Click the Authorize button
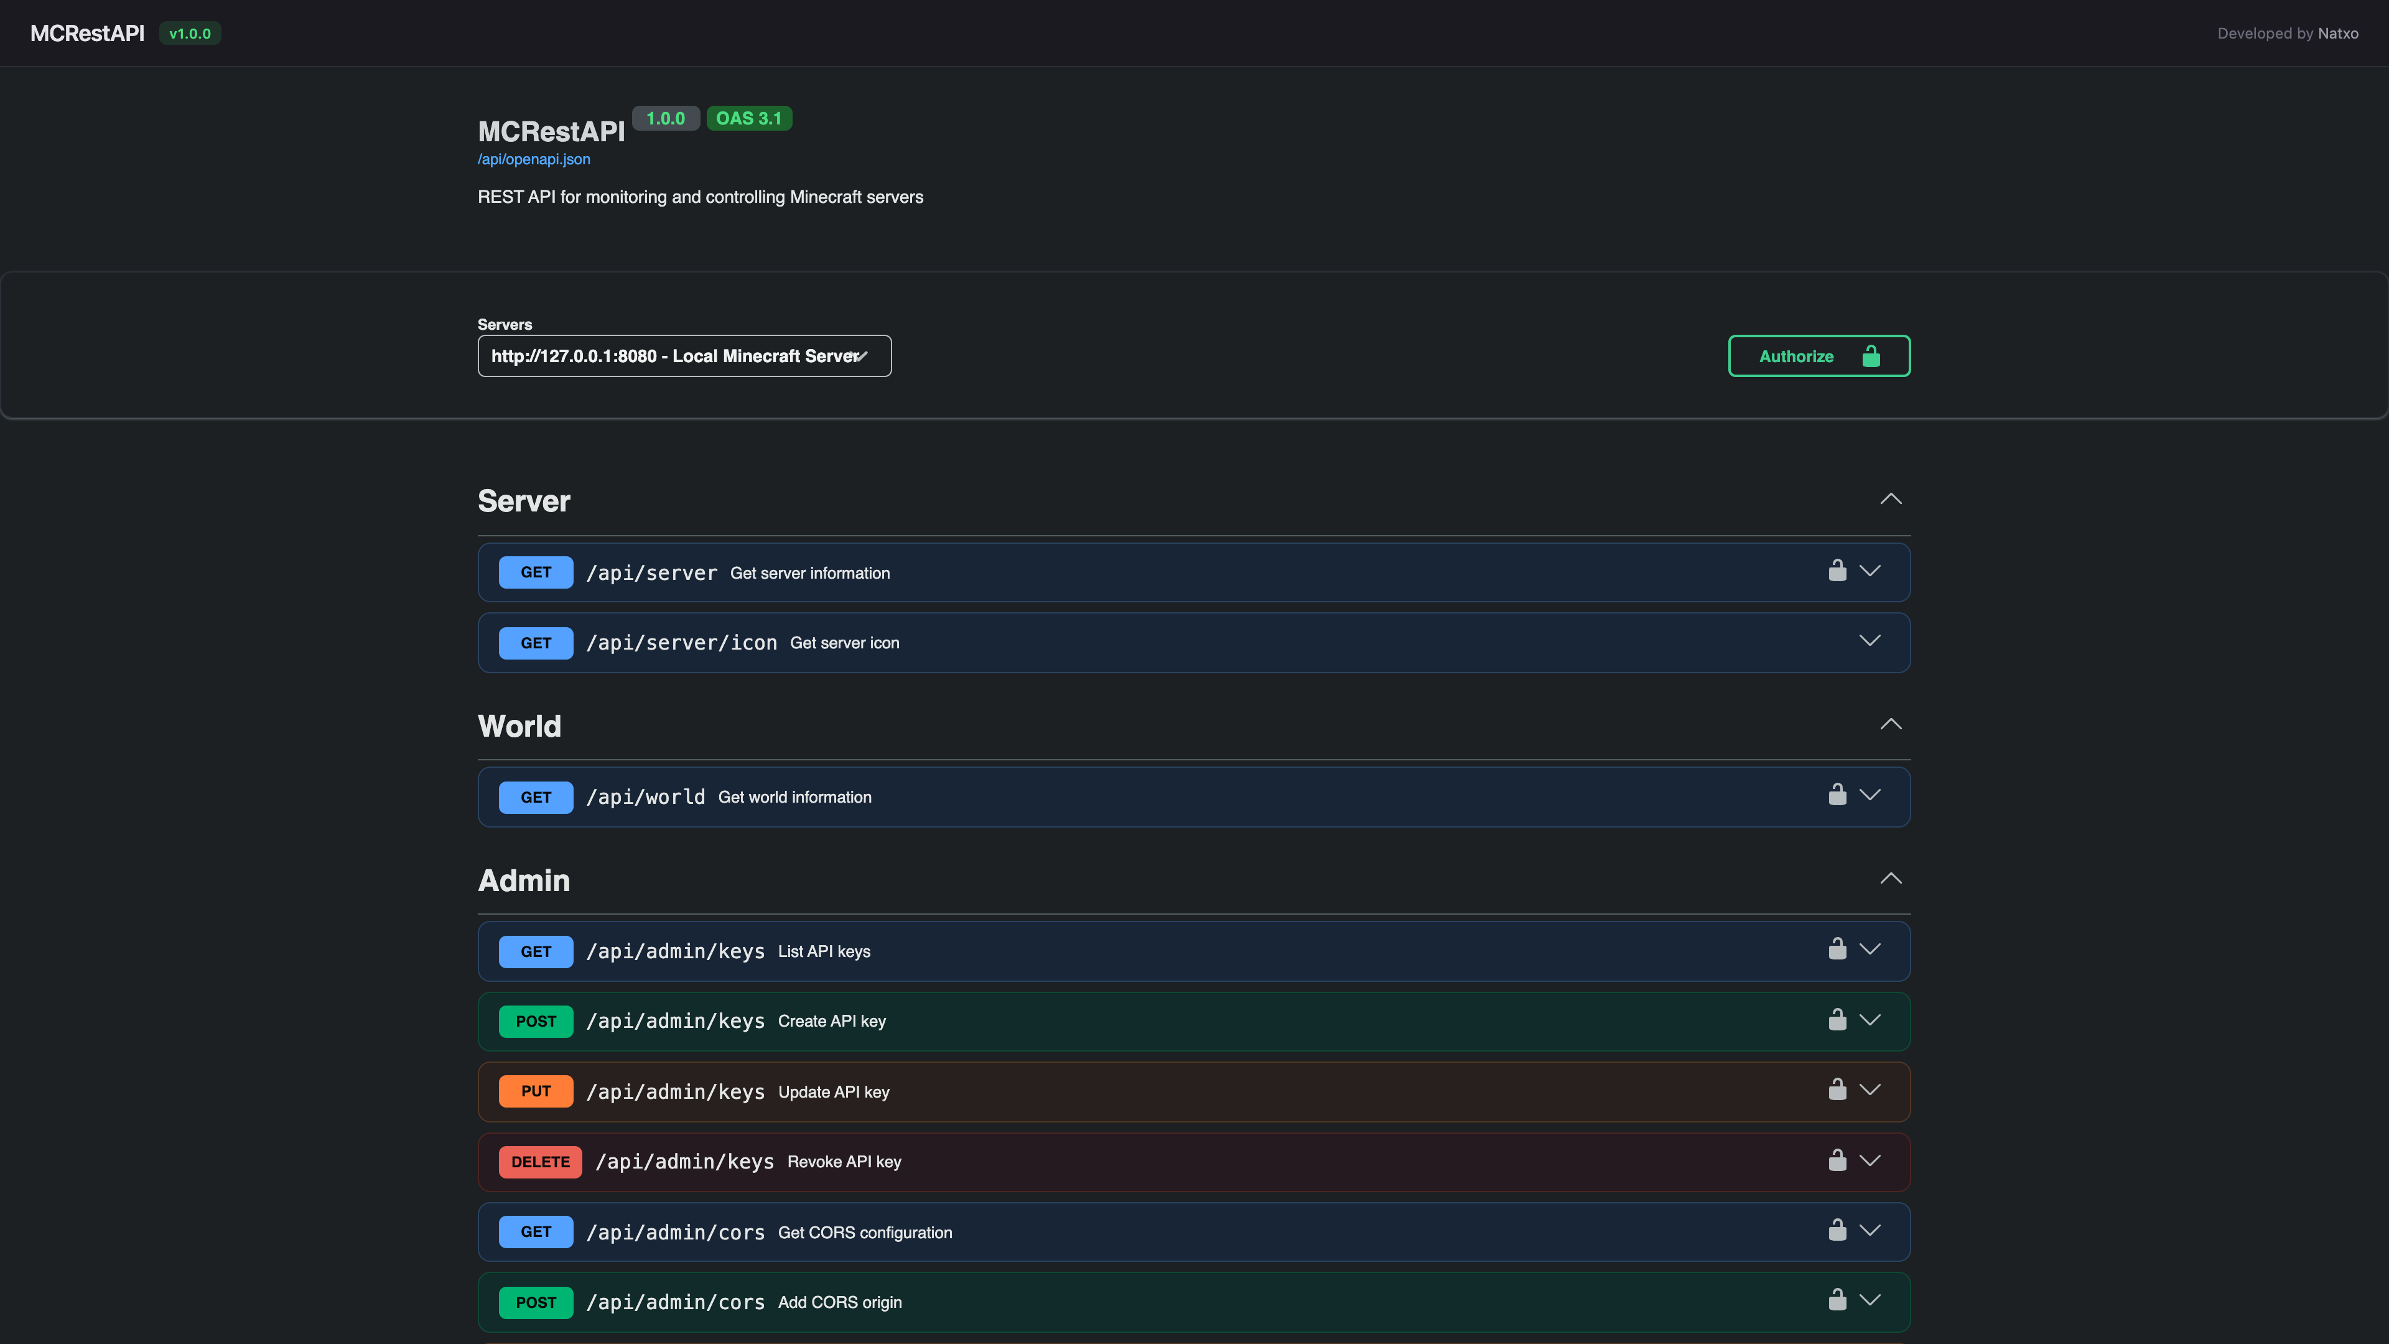 pyautogui.click(x=1819, y=356)
